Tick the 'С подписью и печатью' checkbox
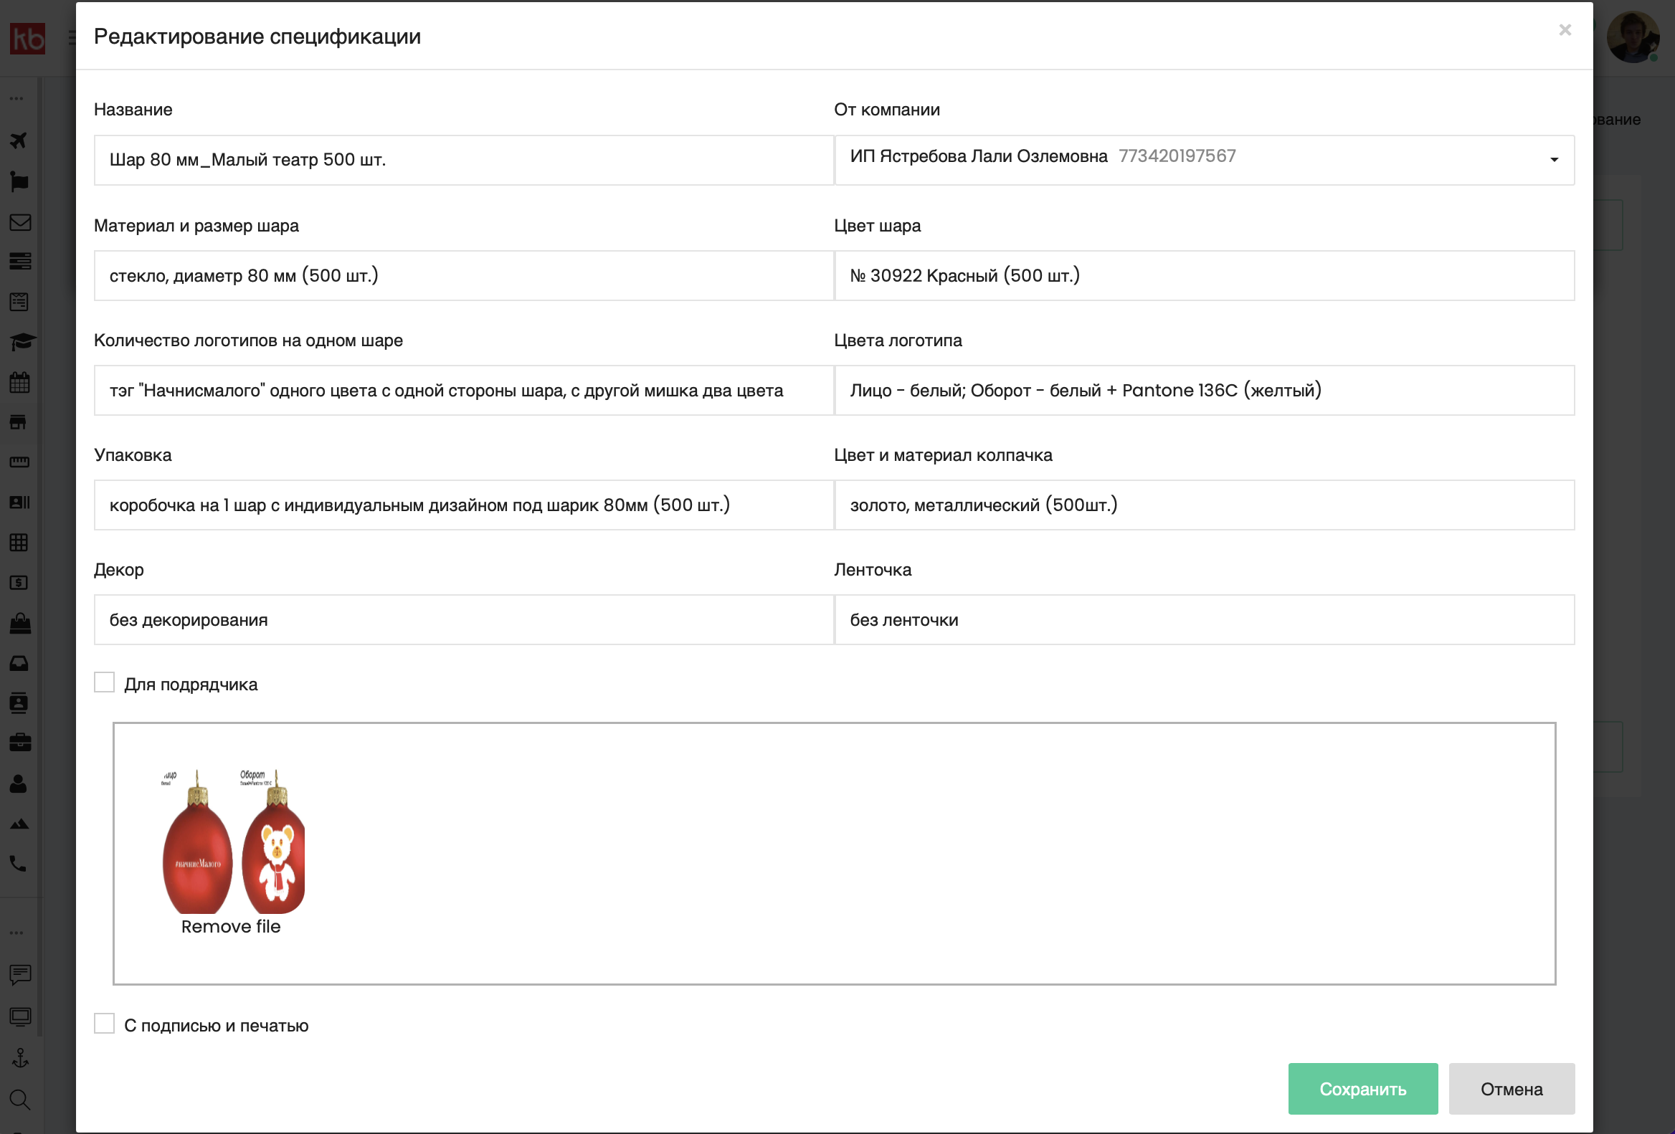The image size is (1675, 1134). (105, 1024)
